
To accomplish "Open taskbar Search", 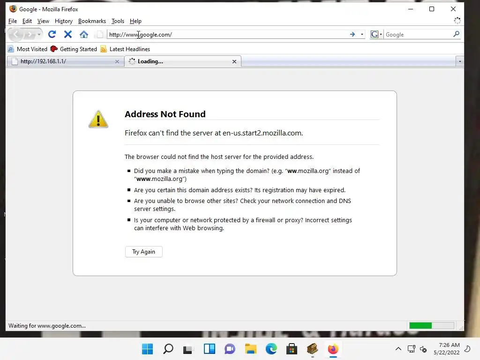I will tap(168, 349).
